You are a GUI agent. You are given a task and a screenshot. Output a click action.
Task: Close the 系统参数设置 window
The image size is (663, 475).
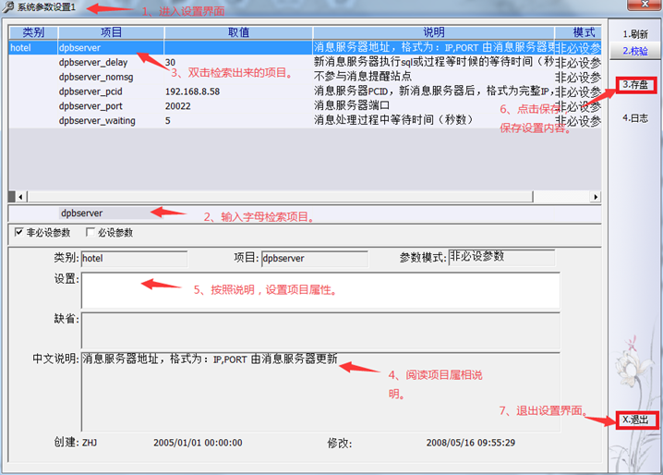coord(643,6)
